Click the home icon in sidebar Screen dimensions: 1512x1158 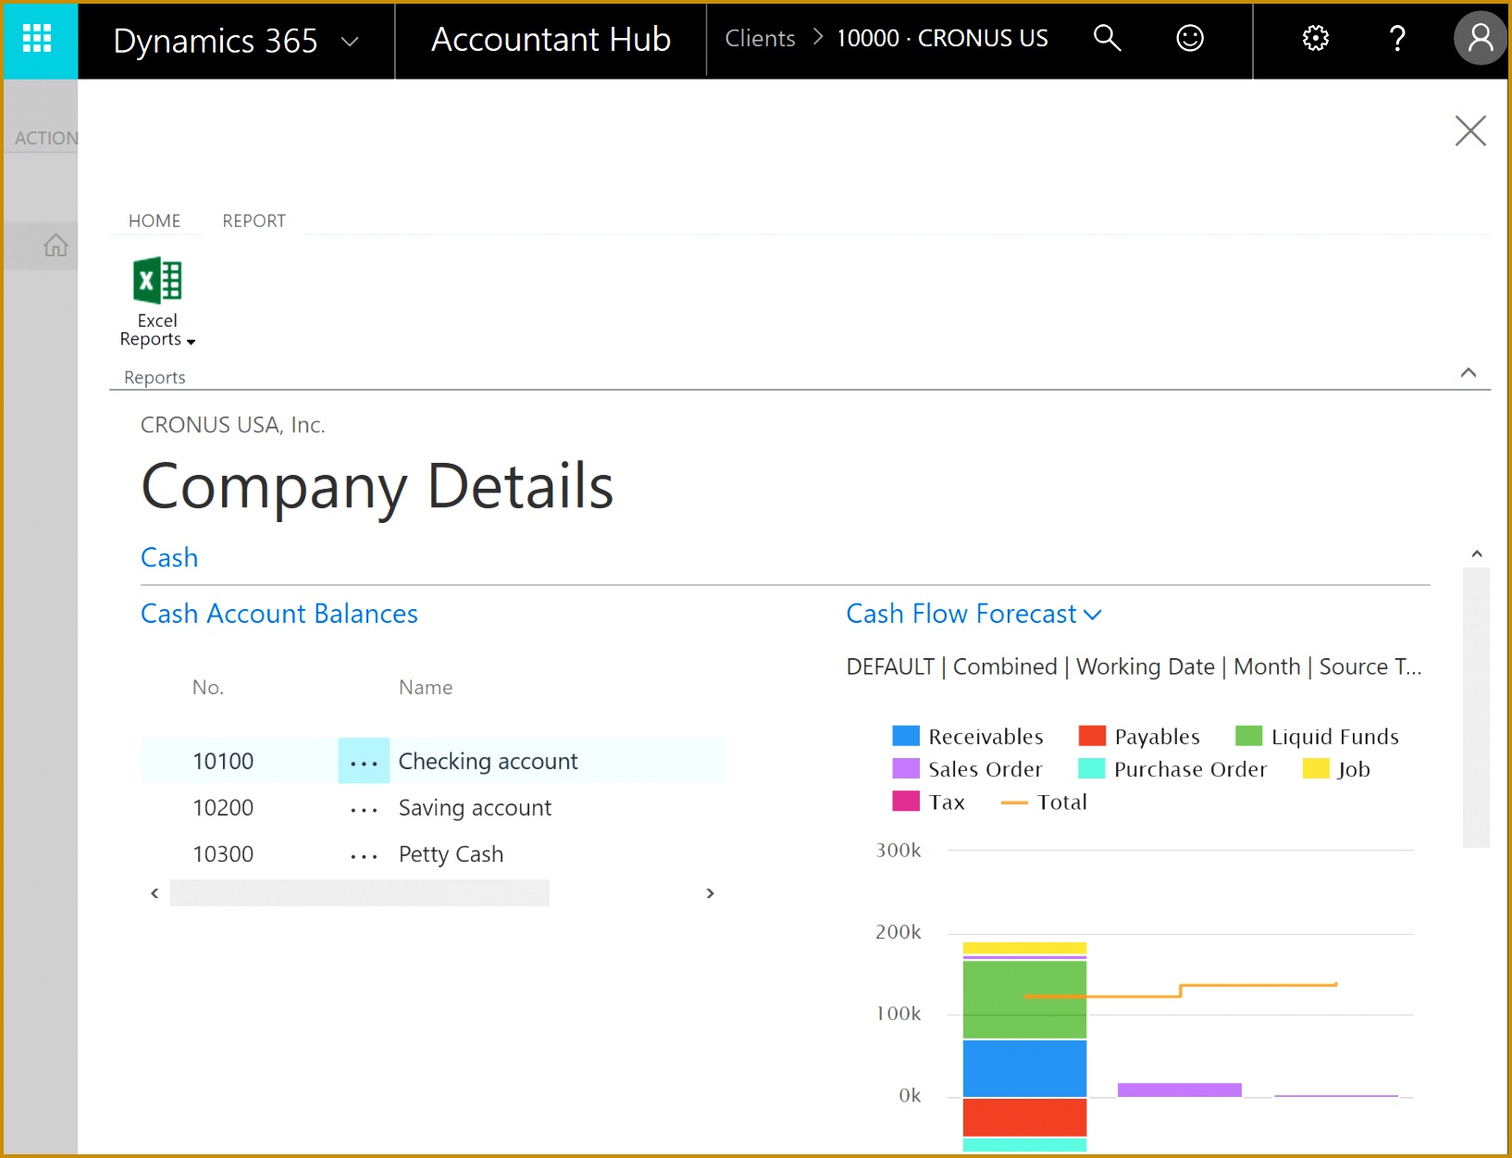[x=56, y=245]
